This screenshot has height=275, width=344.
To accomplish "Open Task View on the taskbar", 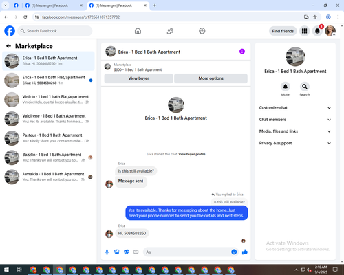I will tap(19, 269).
